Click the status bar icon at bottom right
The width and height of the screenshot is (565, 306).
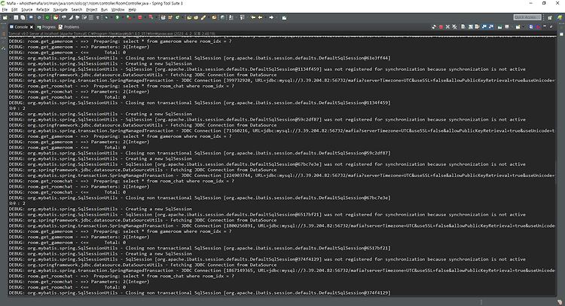(x=560, y=301)
